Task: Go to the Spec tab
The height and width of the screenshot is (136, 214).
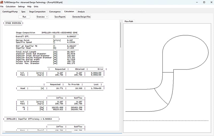Action: [24, 12]
